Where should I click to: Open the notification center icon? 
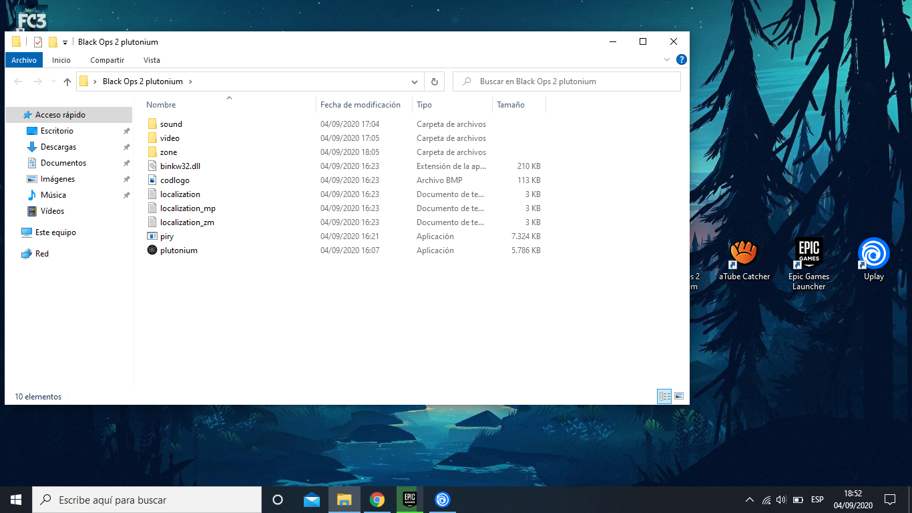pos(889,500)
